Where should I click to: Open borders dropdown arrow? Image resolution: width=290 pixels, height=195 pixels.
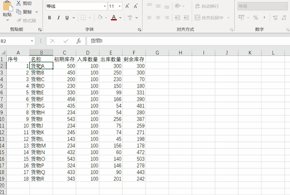click(x=90, y=18)
